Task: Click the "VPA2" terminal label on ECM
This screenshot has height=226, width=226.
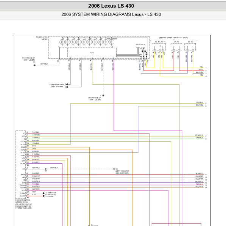Action: (23, 155)
